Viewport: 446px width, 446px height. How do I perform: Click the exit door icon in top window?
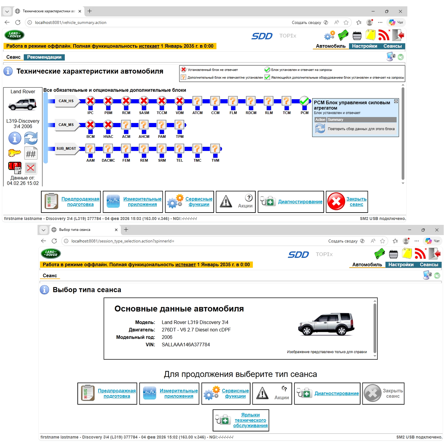pos(398,35)
